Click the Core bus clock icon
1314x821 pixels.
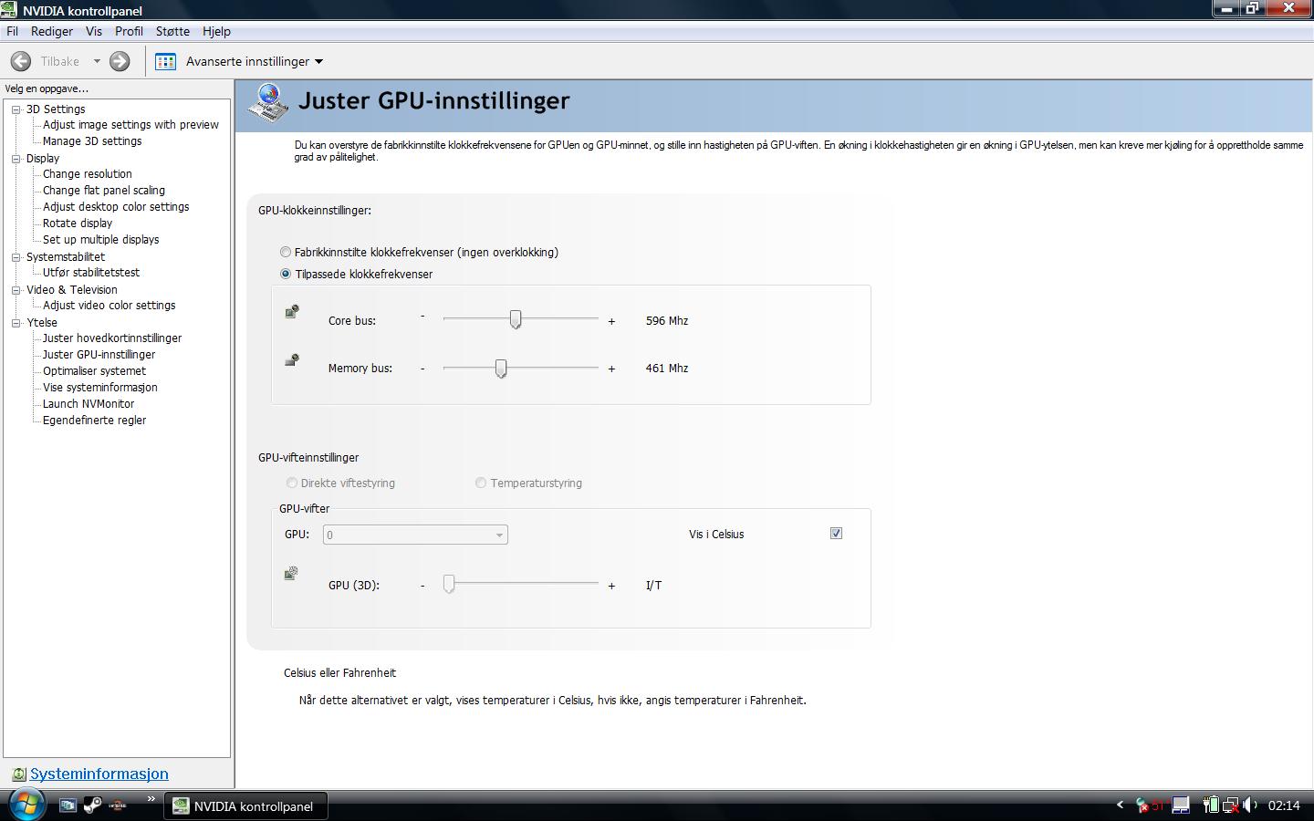click(292, 312)
